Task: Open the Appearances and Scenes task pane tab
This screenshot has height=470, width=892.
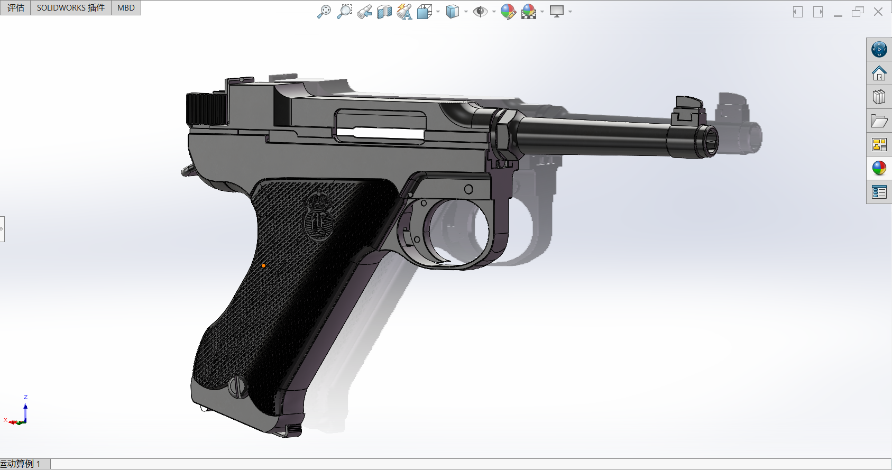Action: pos(879,169)
